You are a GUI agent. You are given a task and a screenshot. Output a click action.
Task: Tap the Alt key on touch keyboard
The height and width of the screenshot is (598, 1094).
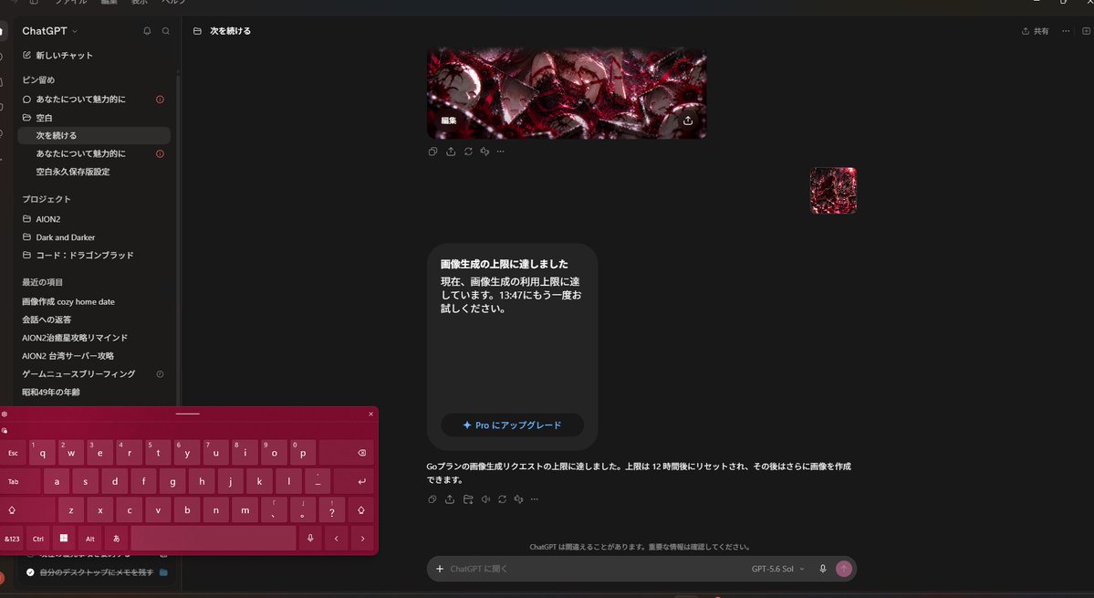[90, 539]
